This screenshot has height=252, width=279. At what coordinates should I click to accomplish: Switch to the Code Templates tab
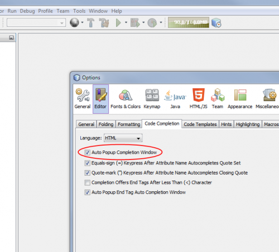[x=200, y=124]
